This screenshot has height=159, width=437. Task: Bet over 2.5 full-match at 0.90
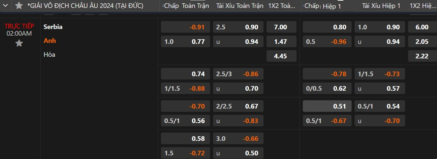tap(238, 27)
